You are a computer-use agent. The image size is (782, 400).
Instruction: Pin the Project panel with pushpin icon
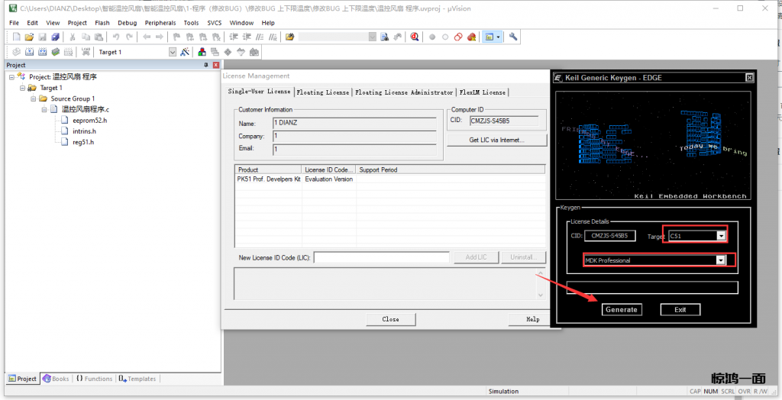coord(206,66)
